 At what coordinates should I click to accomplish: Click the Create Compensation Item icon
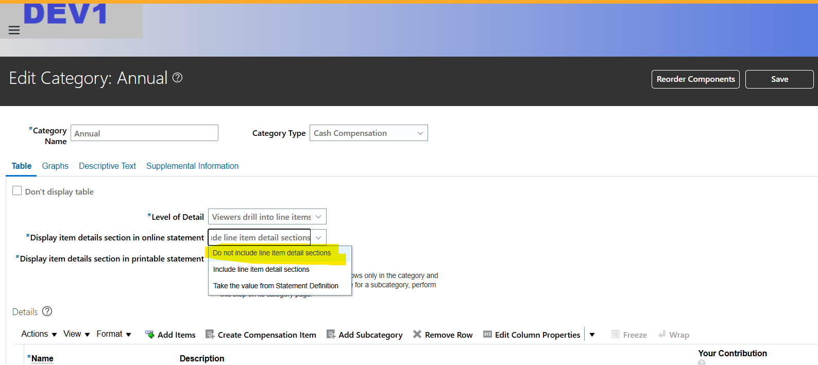210,335
